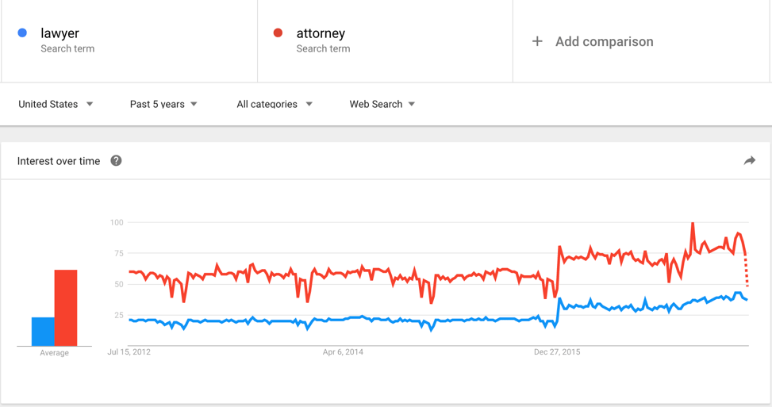
Task: Expand the Past 5 years time range
Action: [x=163, y=104]
